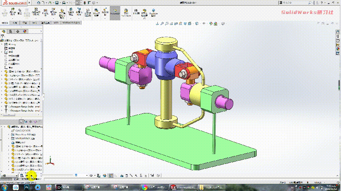
Task: Click the Spring icon in the motion toolbar
Action: pos(127,175)
